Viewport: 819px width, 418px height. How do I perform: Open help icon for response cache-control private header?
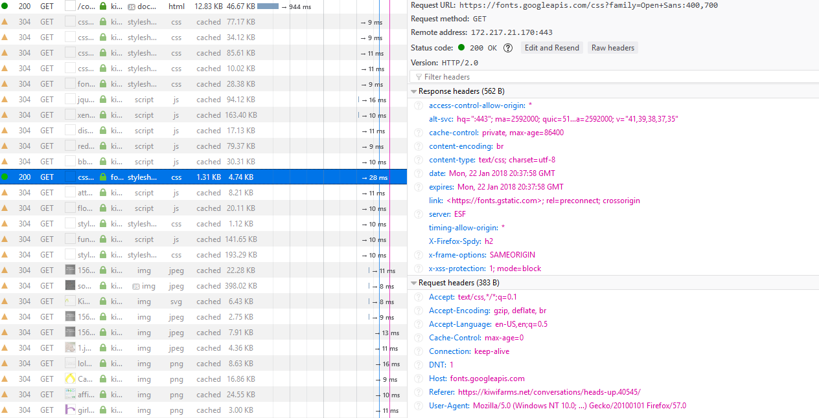(x=419, y=133)
